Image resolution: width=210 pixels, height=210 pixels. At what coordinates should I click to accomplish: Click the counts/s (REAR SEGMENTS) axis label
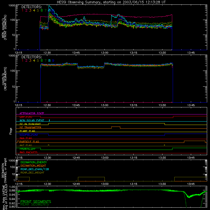(x=4, y=79)
